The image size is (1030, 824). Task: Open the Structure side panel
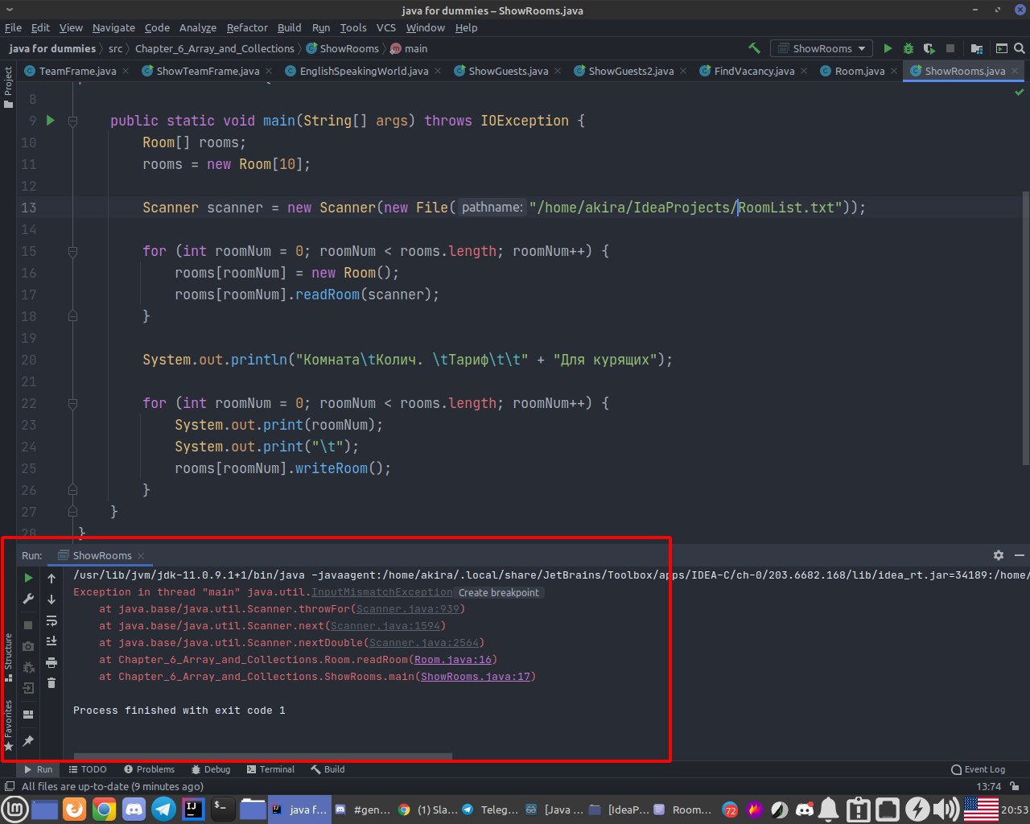pyautogui.click(x=8, y=657)
